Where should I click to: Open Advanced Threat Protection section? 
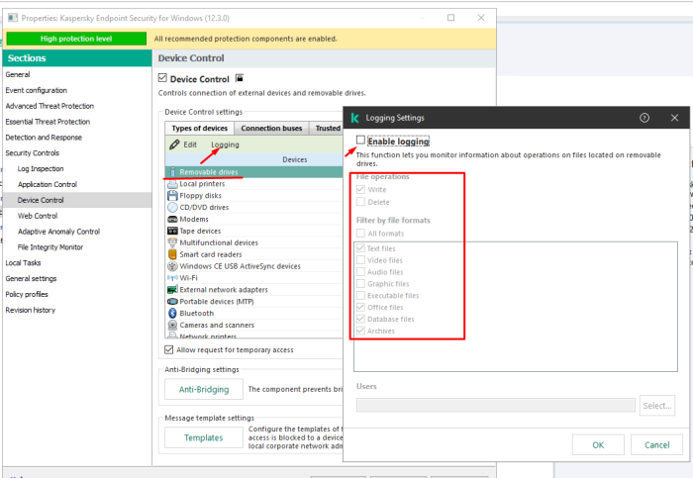coord(49,106)
